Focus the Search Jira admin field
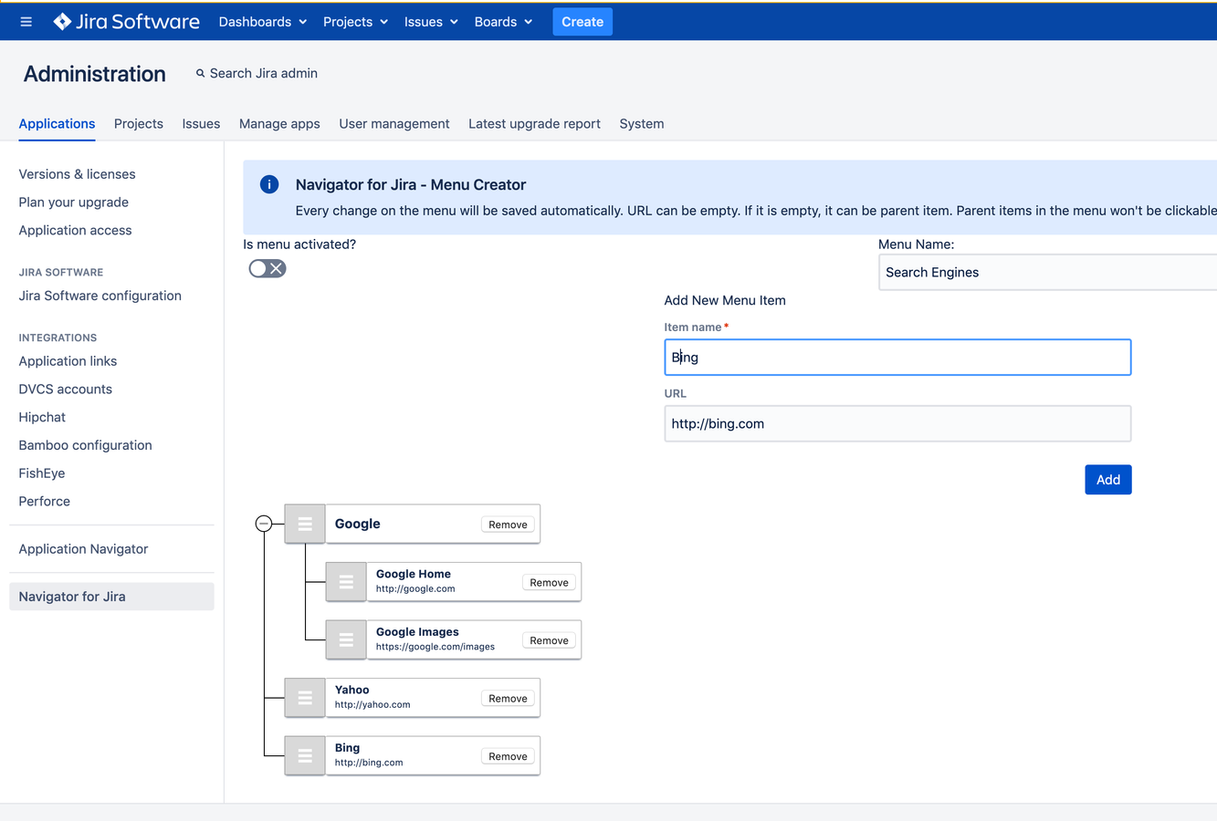The width and height of the screenshot is (1217, 821). [x=264, y=74]
